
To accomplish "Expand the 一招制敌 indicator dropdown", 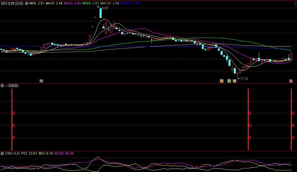I will [2, 86].
